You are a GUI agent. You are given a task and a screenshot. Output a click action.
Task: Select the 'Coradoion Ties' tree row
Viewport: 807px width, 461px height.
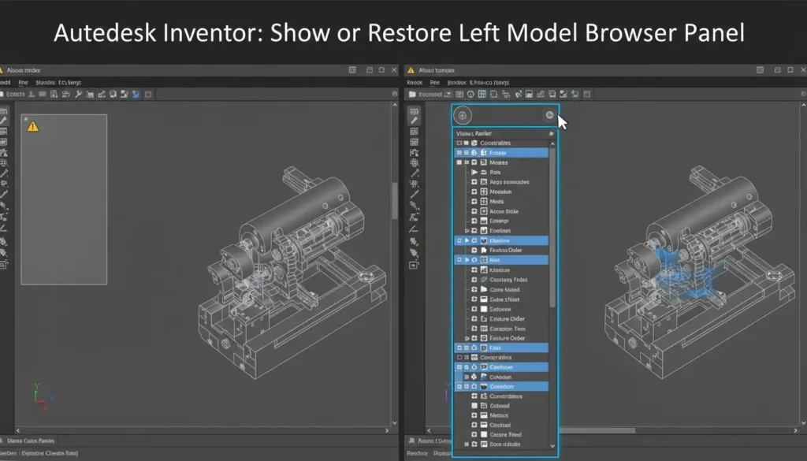[502, 329]
